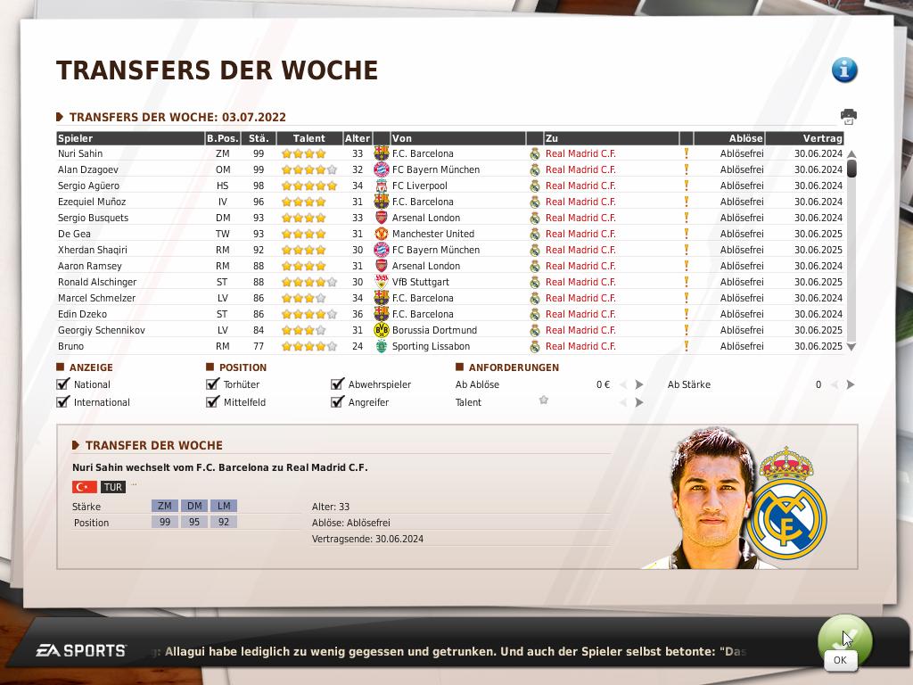Open the blue info help icon
This screenshot has width=913, height=685.
point(844,70)
